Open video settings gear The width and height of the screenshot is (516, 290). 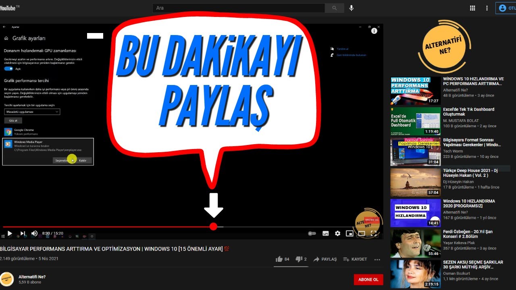click(x=337, y=233)
